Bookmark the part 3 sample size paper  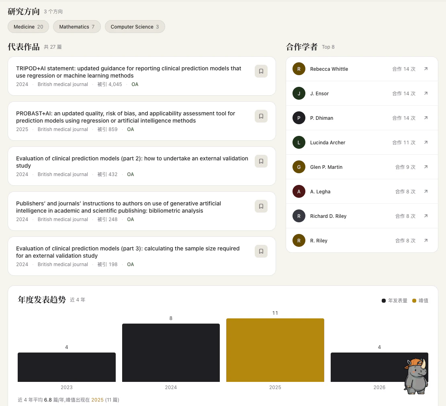pos(261,251)
